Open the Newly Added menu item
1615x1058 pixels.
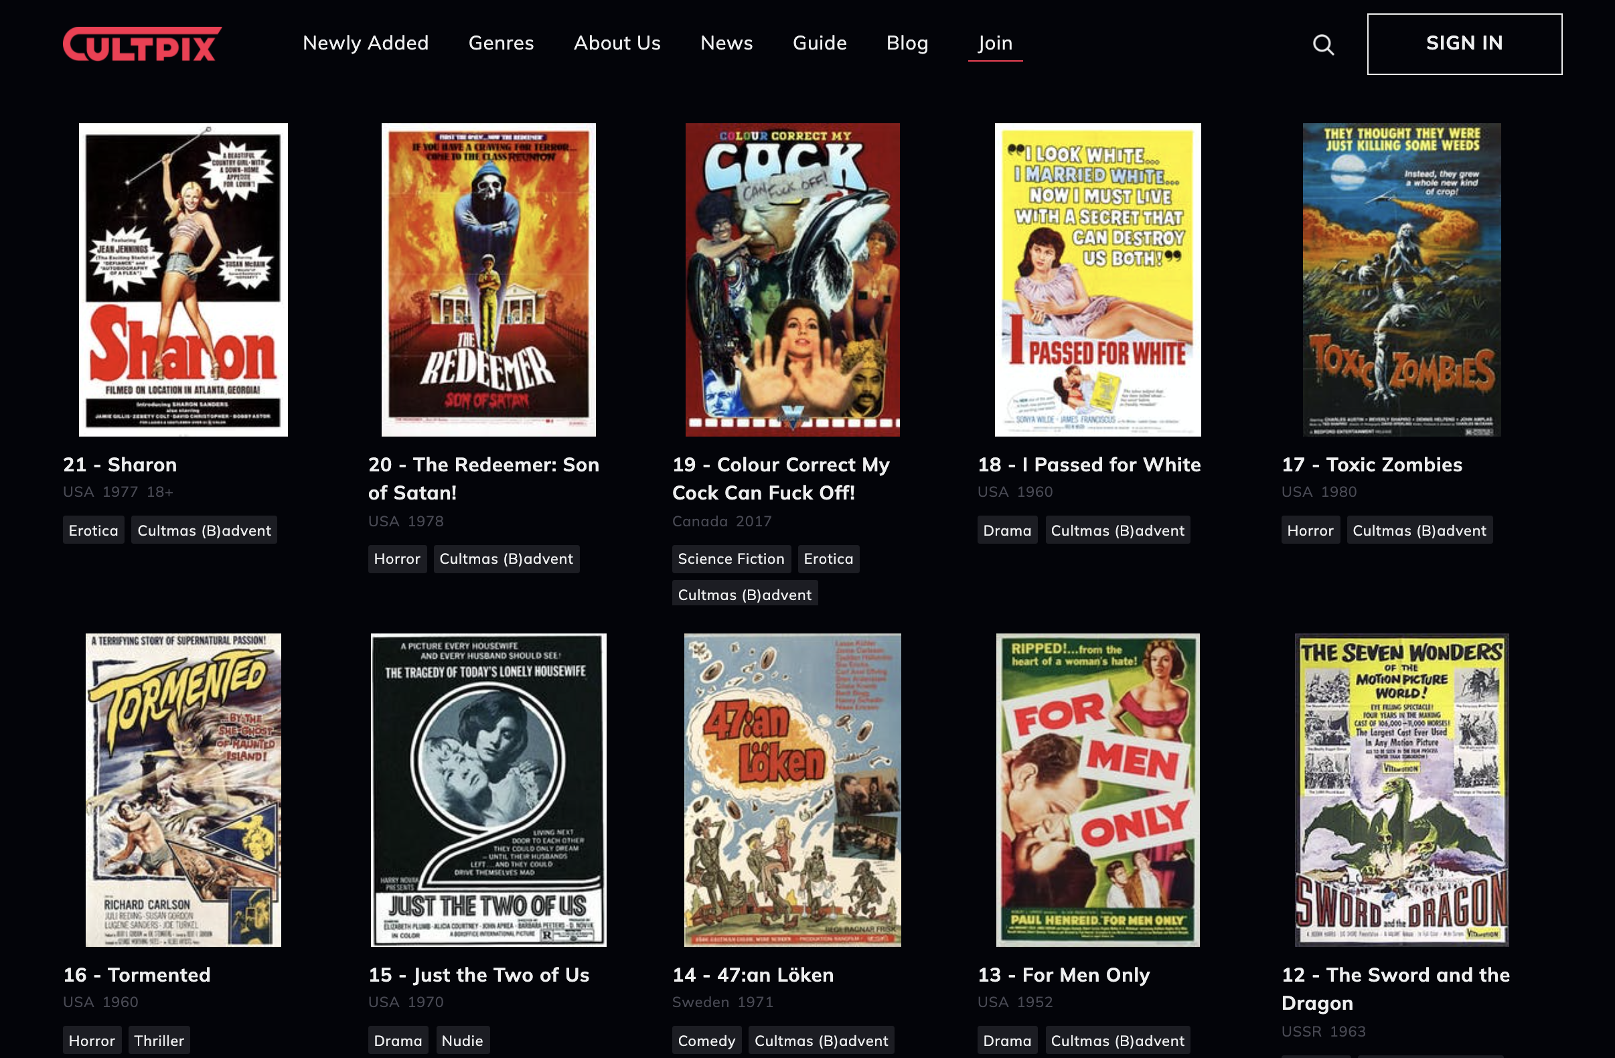pos(365,43)
